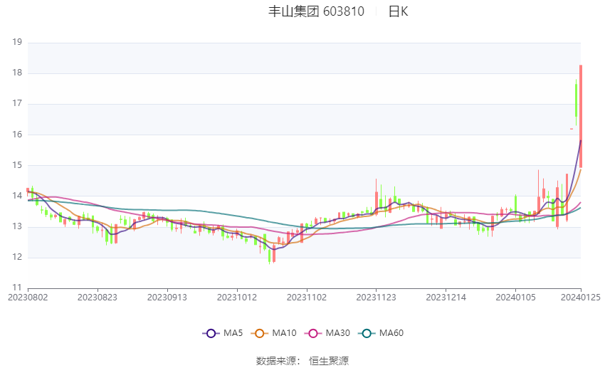Click the tall red candlestick at 20240125
605x368 pixels.
pos(581,116)
